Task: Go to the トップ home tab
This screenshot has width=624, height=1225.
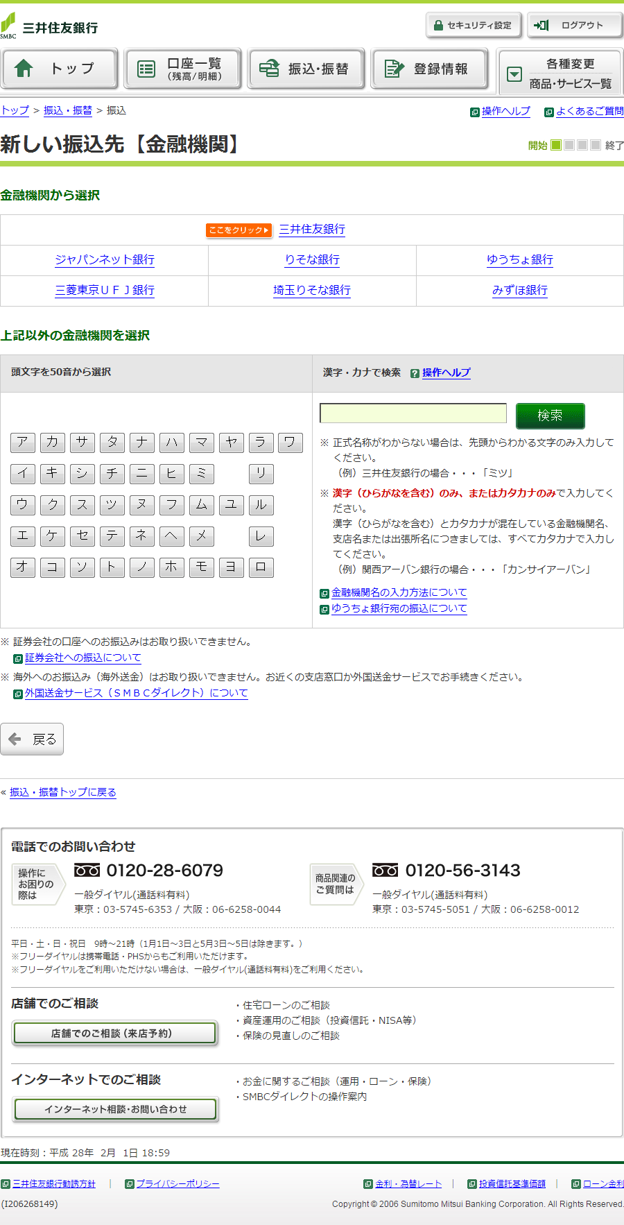Action: pyautogui.click(x=60, y=68)
